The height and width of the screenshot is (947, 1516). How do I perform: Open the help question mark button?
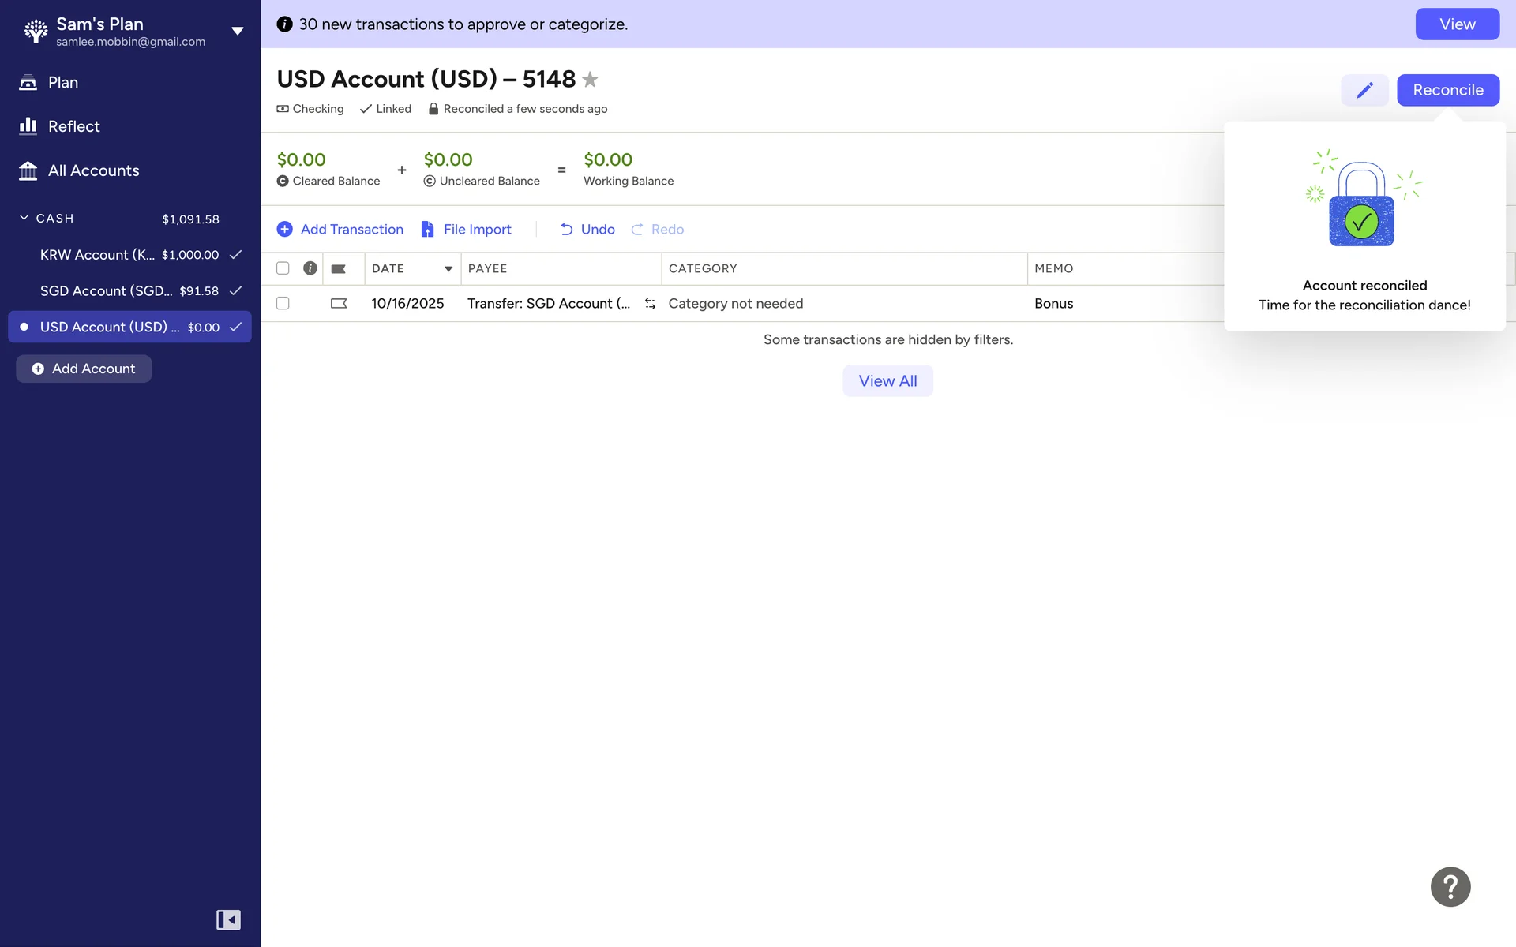[1450, 886]
